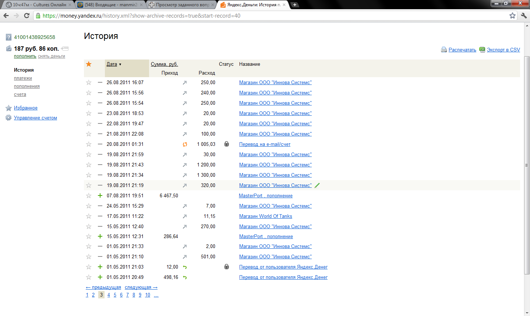Click the orange star filter in table header
Image resolution: width=530 pixels, height=316 pixels.
tap(89, 64)
